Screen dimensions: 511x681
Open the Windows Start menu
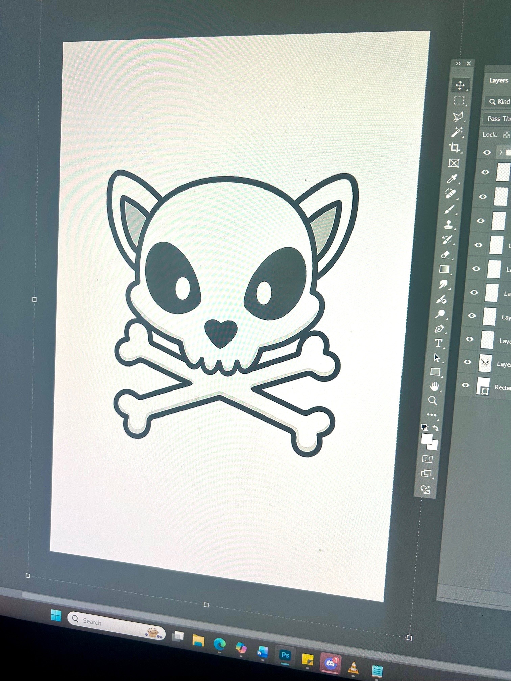click(x=56, y=615)
